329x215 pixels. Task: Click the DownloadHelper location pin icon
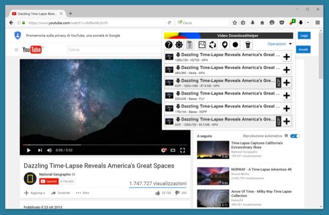225,44
